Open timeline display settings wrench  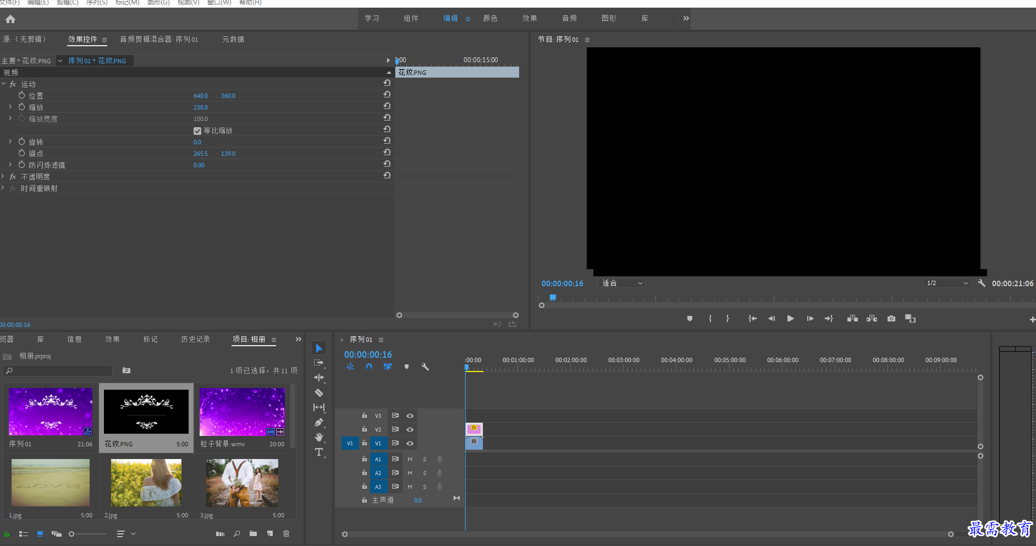pos(425,367)
